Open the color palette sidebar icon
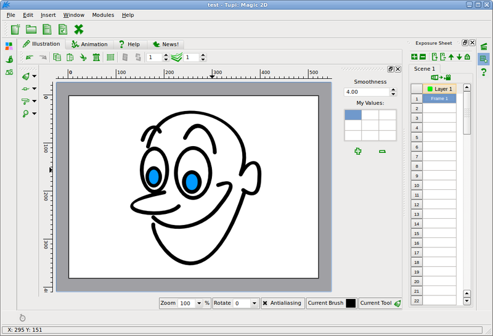This screenshot has width=493, height=336. tap(9, 46)
